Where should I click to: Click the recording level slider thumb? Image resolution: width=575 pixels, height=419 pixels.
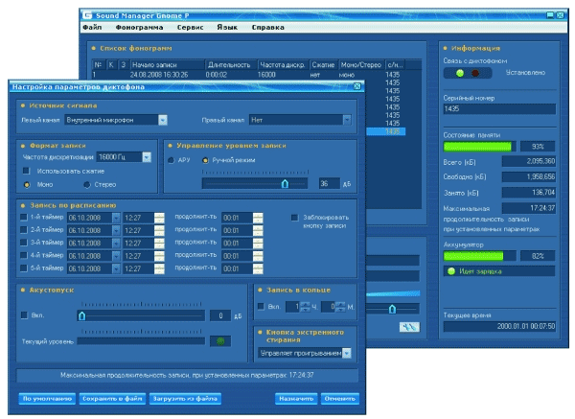click(x=285, y=183)
